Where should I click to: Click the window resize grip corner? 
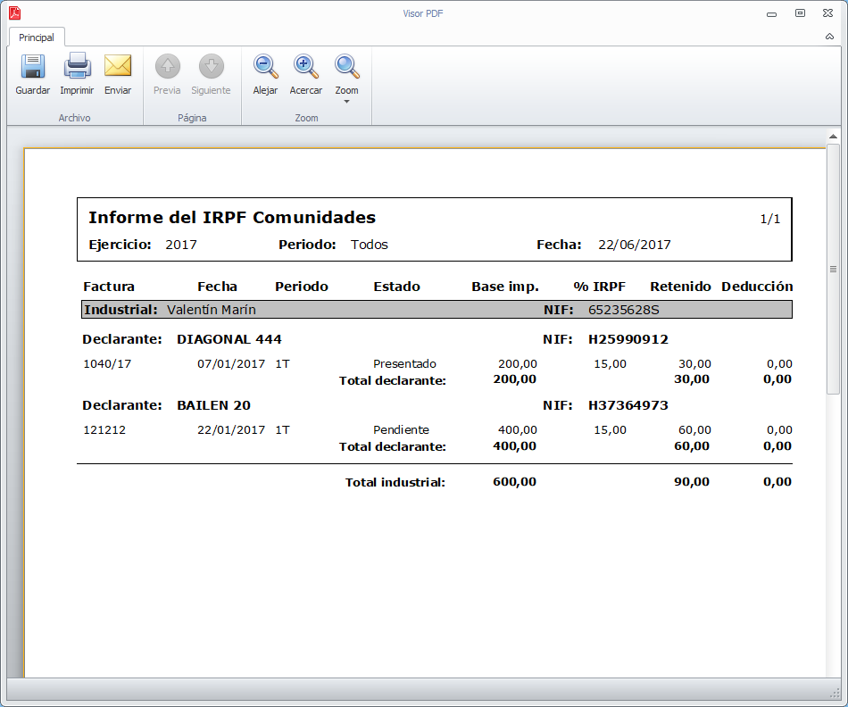(836, 694)
